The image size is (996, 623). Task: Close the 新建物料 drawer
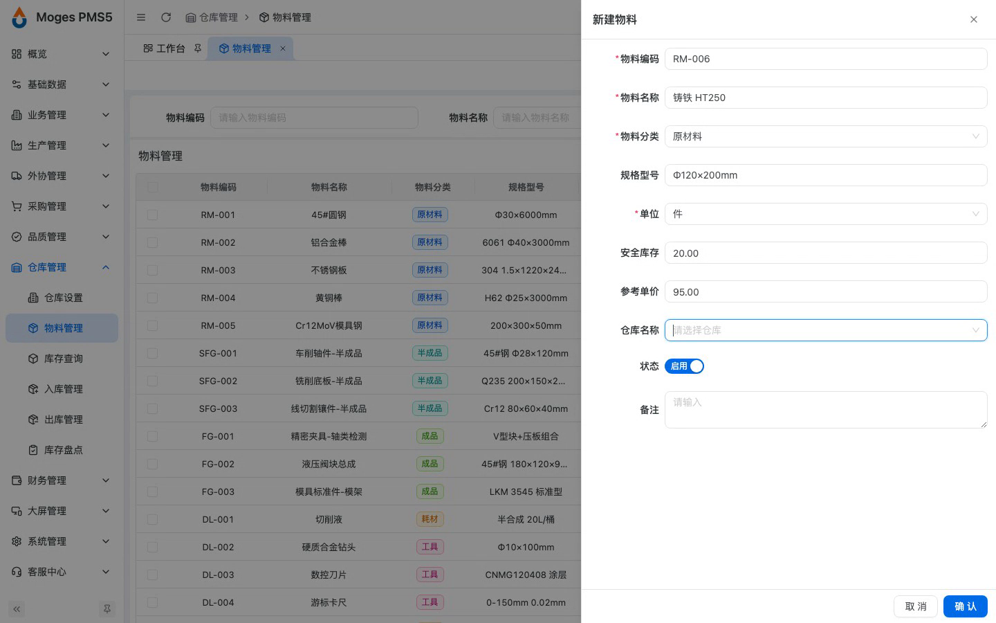(x=974, y=19)
